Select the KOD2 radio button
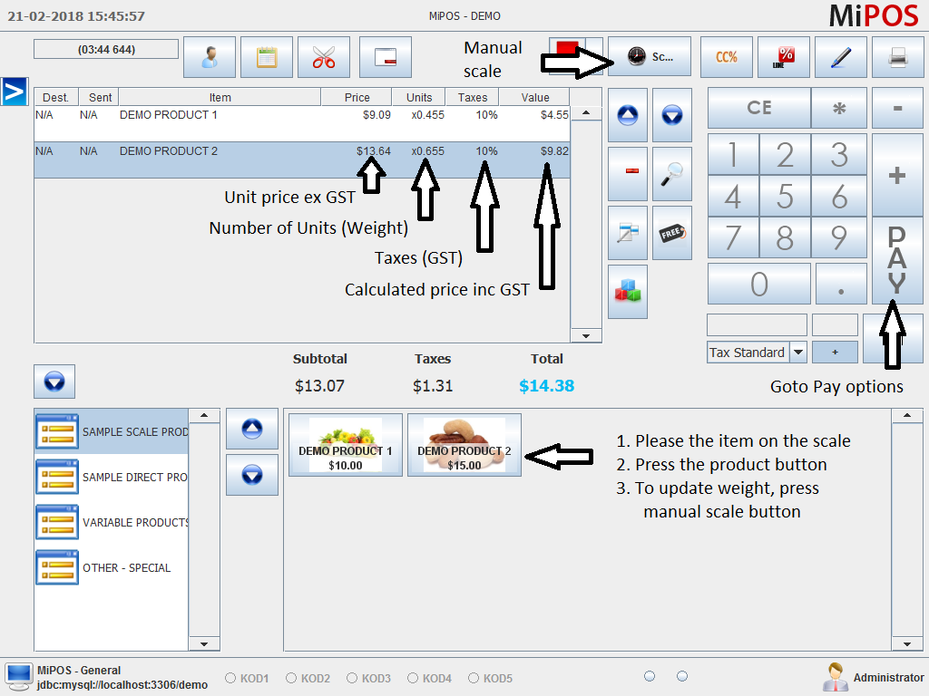This screenshot has width=929, height=696. click(x=291, y=678)
